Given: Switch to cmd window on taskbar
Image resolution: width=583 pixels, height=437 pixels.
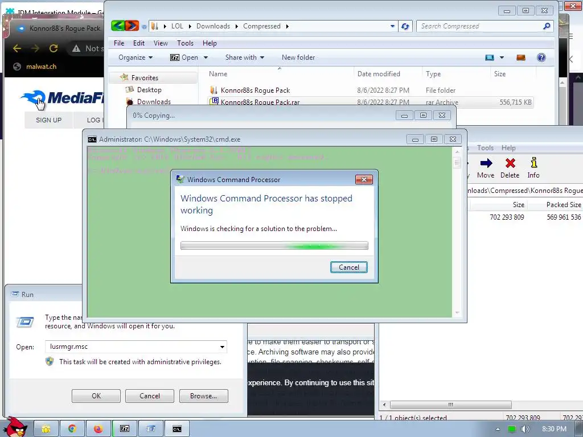Looking at the screenshot, I should click(x=177, y=429).
